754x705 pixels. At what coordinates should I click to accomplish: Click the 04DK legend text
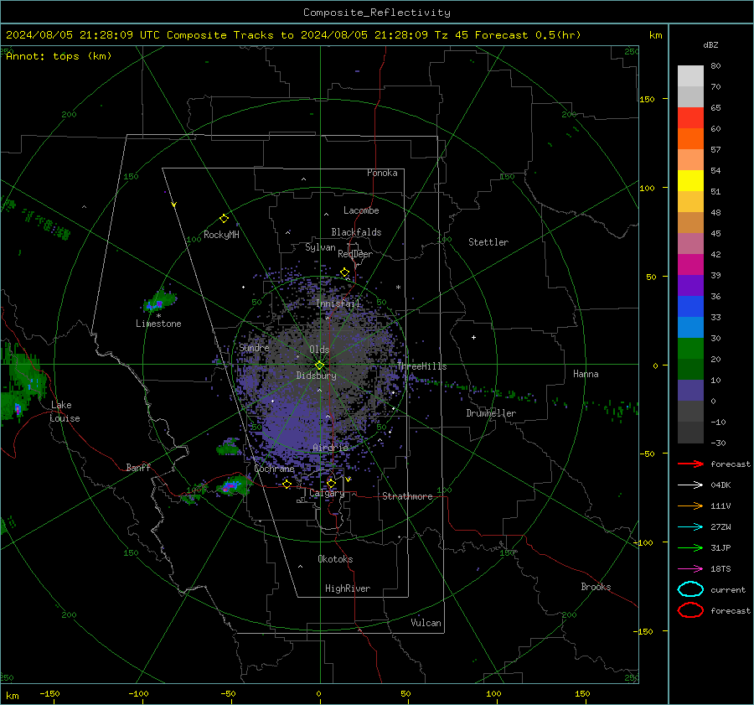(720, 485)
